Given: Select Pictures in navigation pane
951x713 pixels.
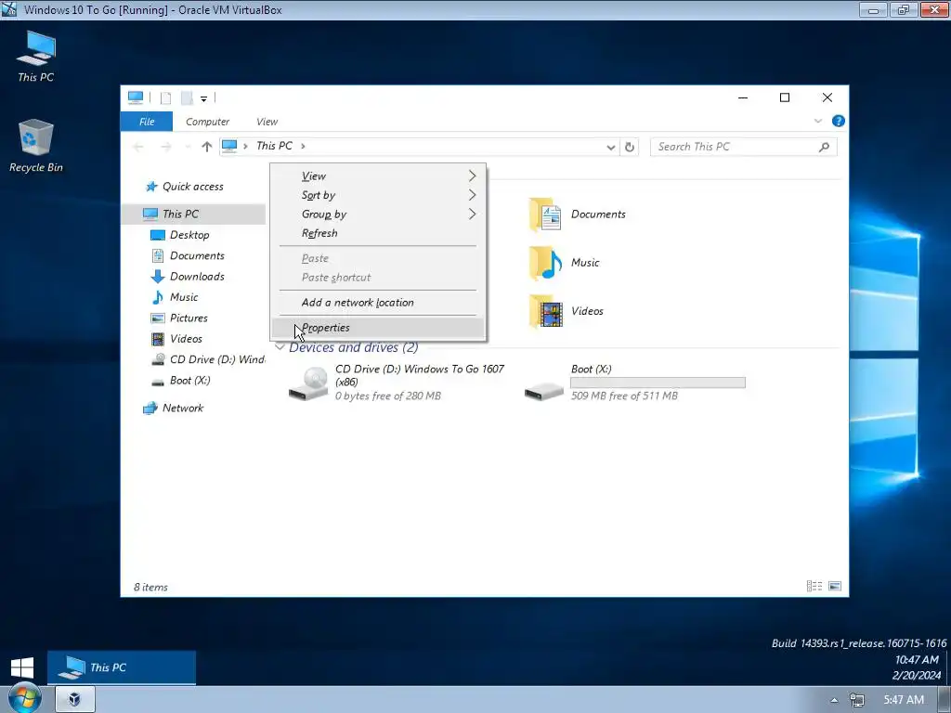Looking at the screenshot, I should coord(189,318).
